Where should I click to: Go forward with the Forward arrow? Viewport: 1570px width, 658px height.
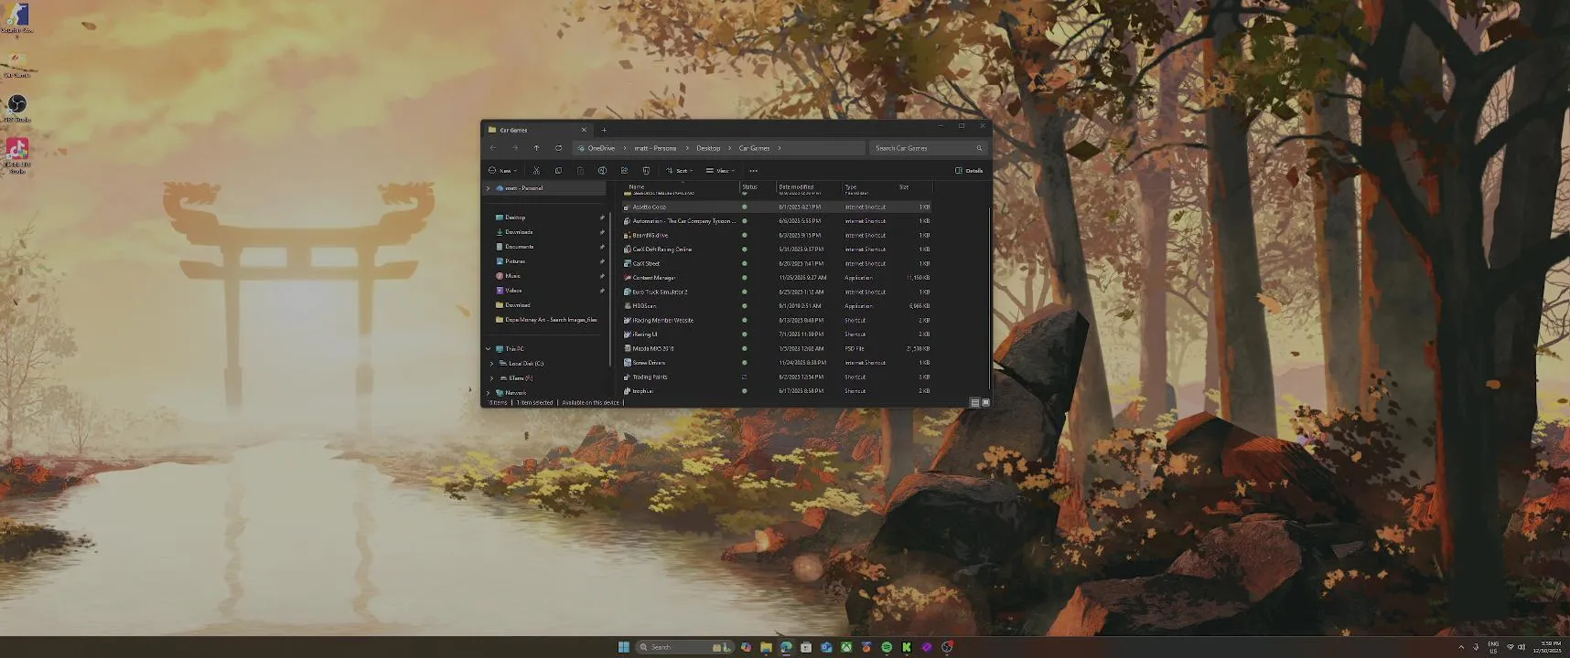point(514,148)
